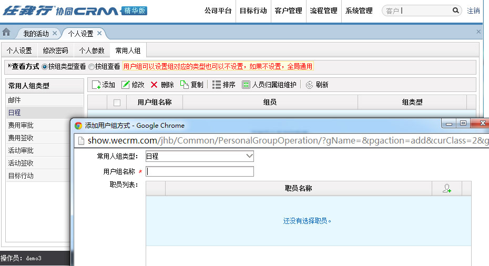Click the add-staff icon in 职员名称 header
This screenshot has height=266, width=489.
coord(447,189)
